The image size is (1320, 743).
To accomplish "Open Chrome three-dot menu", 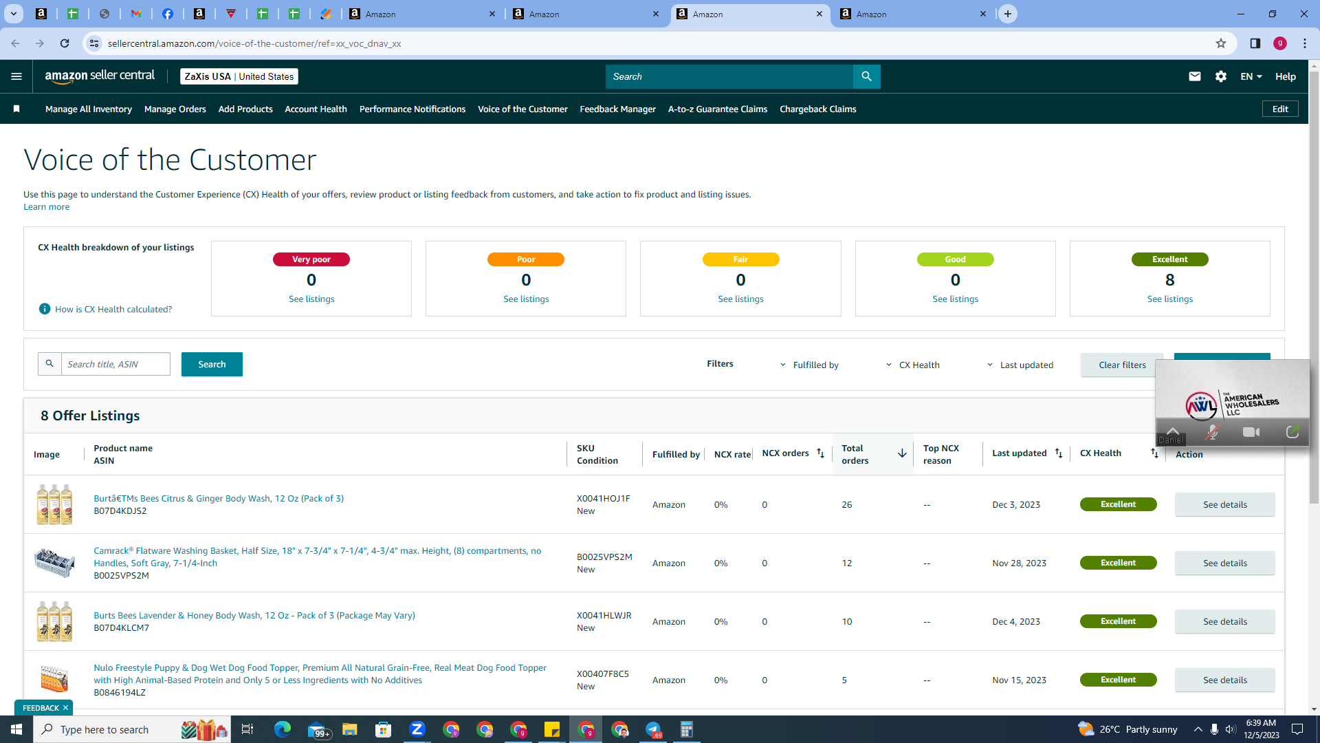I will click(1305, 43).
